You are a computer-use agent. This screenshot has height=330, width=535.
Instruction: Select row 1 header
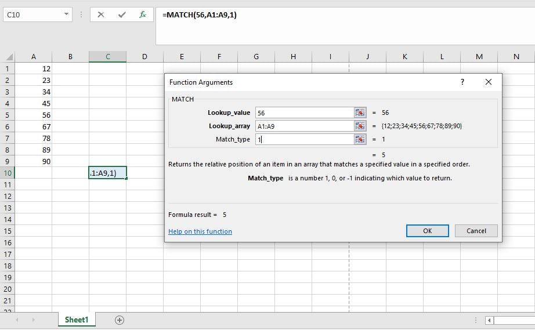8,69
